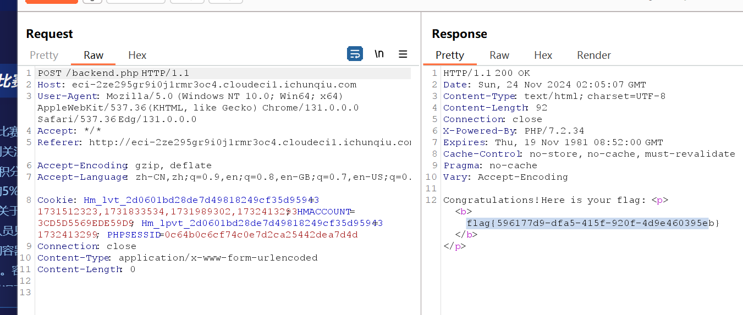Select the Request Raw tab

point(93,55)
